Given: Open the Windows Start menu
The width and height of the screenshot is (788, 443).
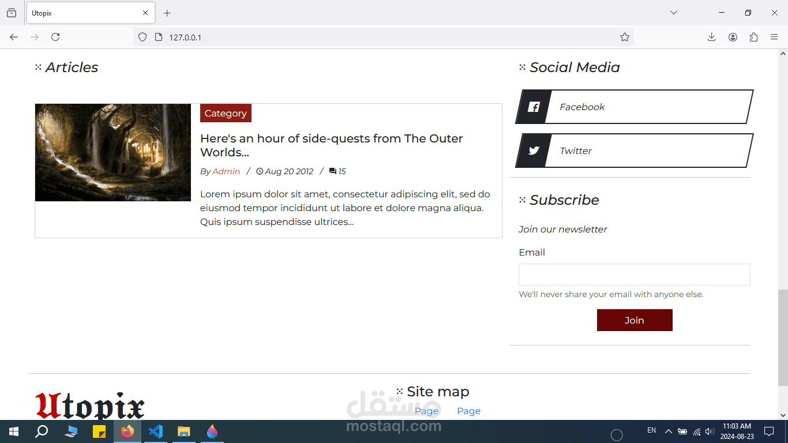Looking at the screenshot, I should (14, 431).
